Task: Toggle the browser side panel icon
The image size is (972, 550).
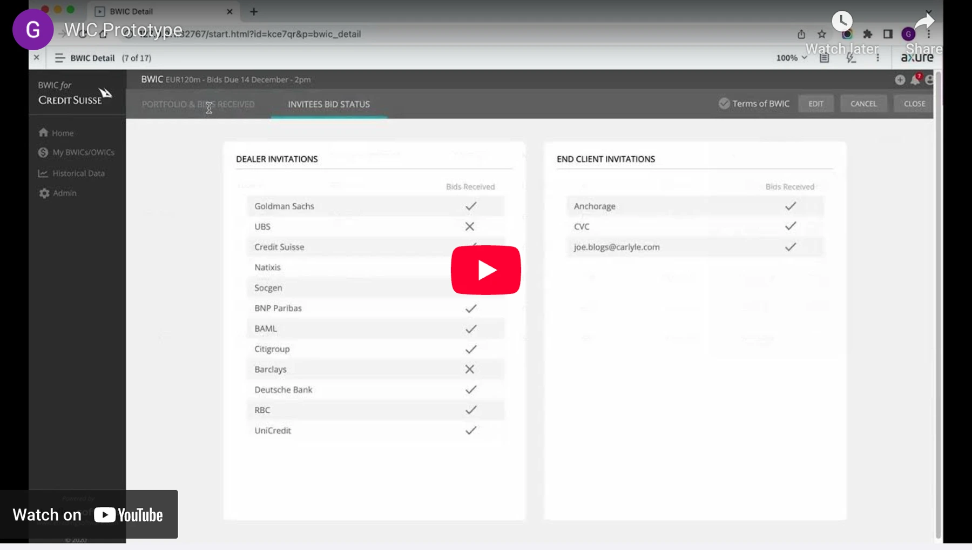Action: click(888, 34)
